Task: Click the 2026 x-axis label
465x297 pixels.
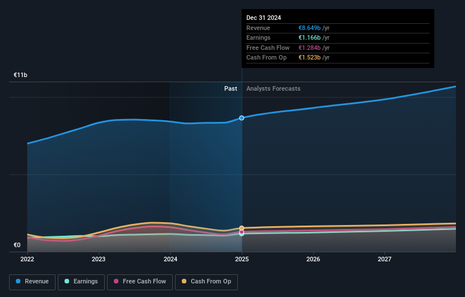Action: coord(313,260)
